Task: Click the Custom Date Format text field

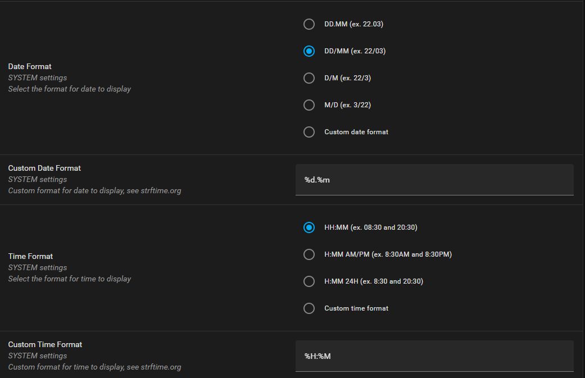Action: click(434, 179)
